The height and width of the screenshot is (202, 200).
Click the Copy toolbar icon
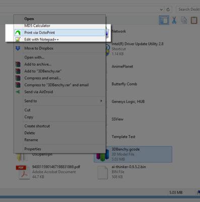(184, 20)
